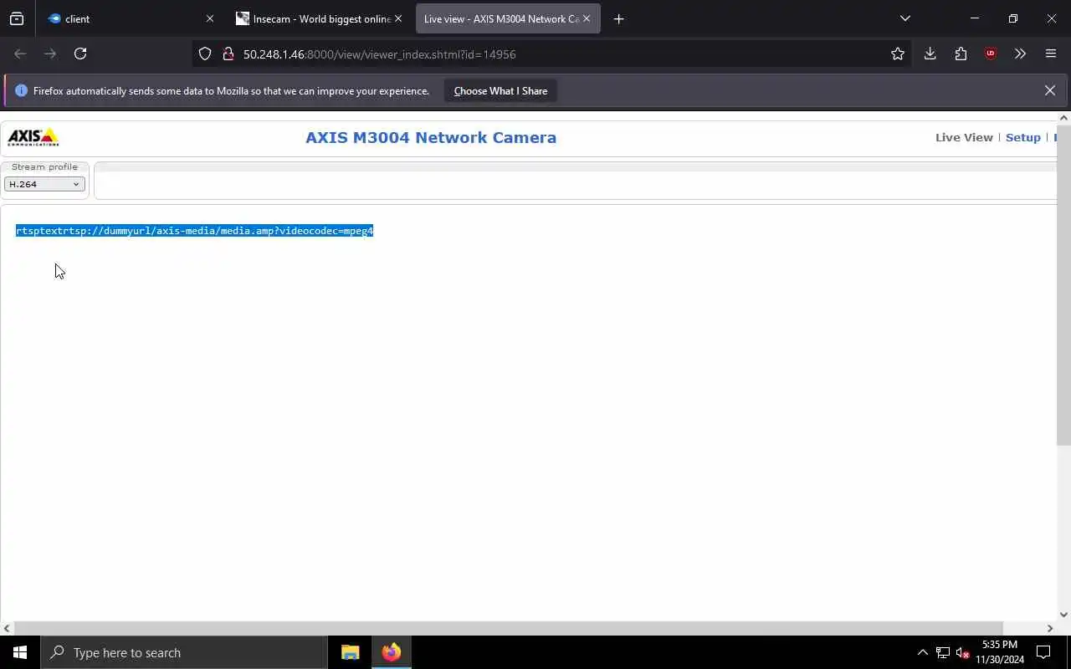Go forward one page
The width and height of the screenshot is (1071, 669).
point(50,54)
